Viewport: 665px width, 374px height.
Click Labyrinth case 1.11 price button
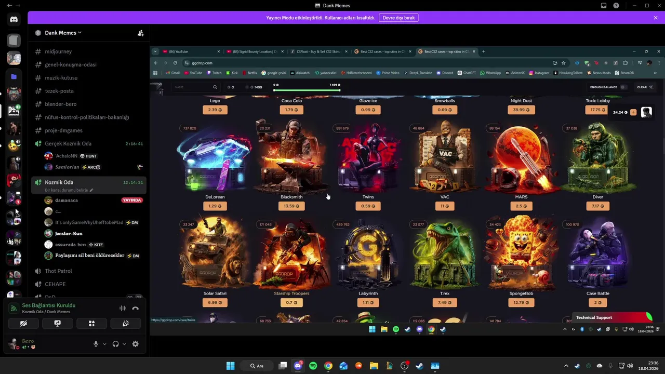[x=368, y=302]
